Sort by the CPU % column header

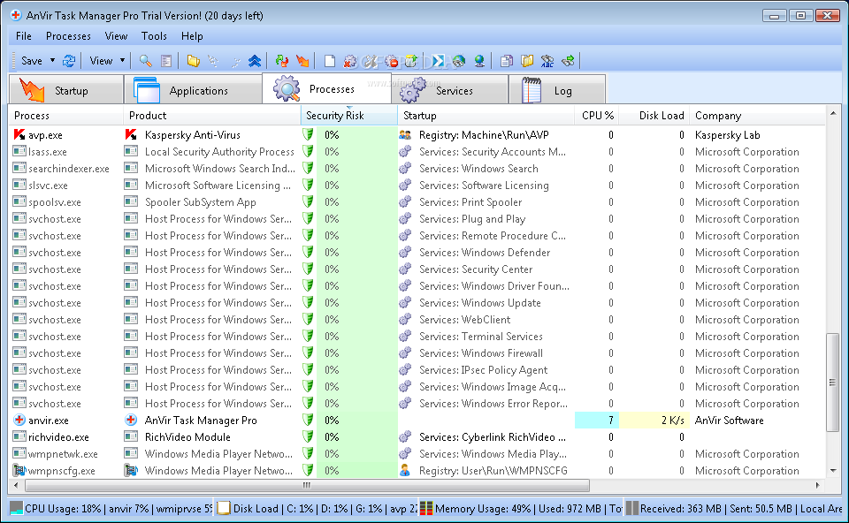click(x=597, y=115)
